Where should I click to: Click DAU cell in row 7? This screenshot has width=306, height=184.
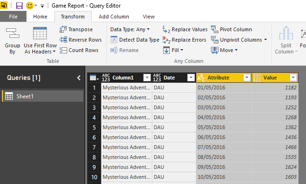pyautogui.click(x=174, y=147)
